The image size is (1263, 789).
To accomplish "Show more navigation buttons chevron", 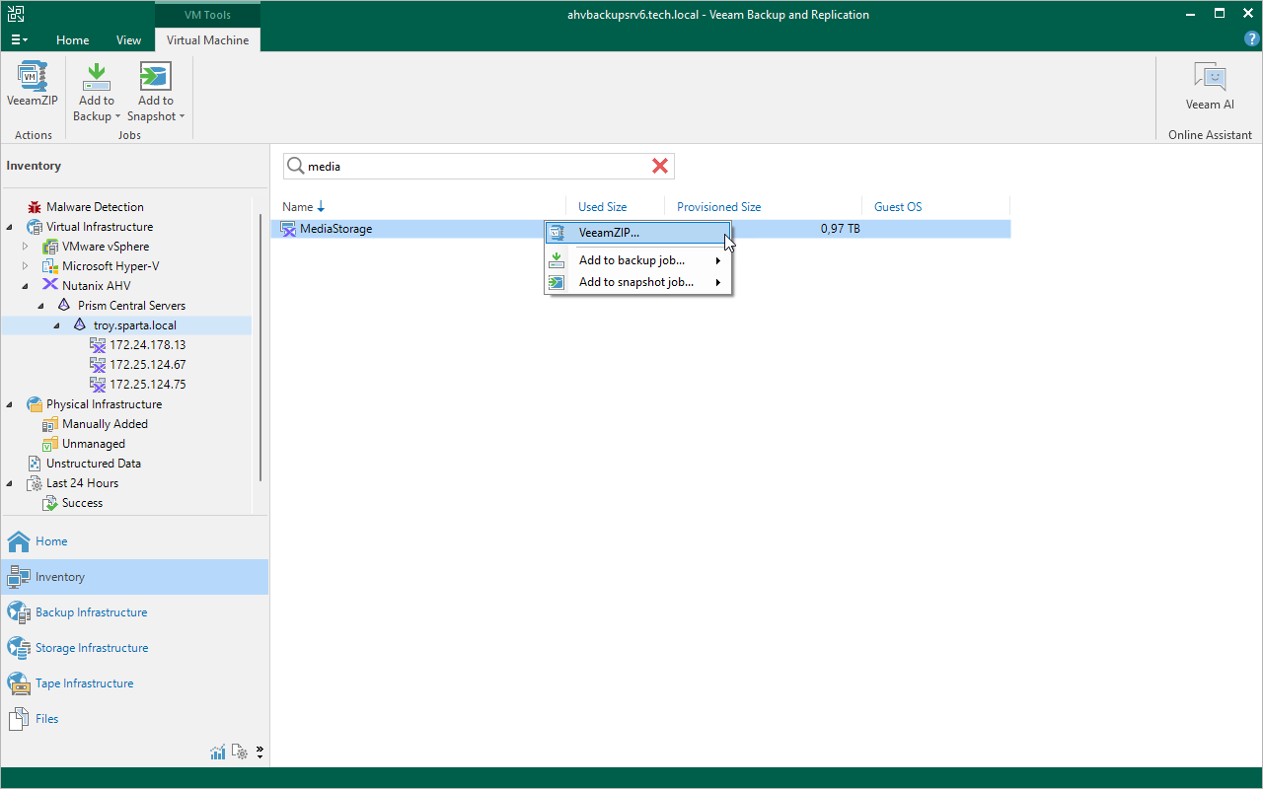I will coord(260,753).
